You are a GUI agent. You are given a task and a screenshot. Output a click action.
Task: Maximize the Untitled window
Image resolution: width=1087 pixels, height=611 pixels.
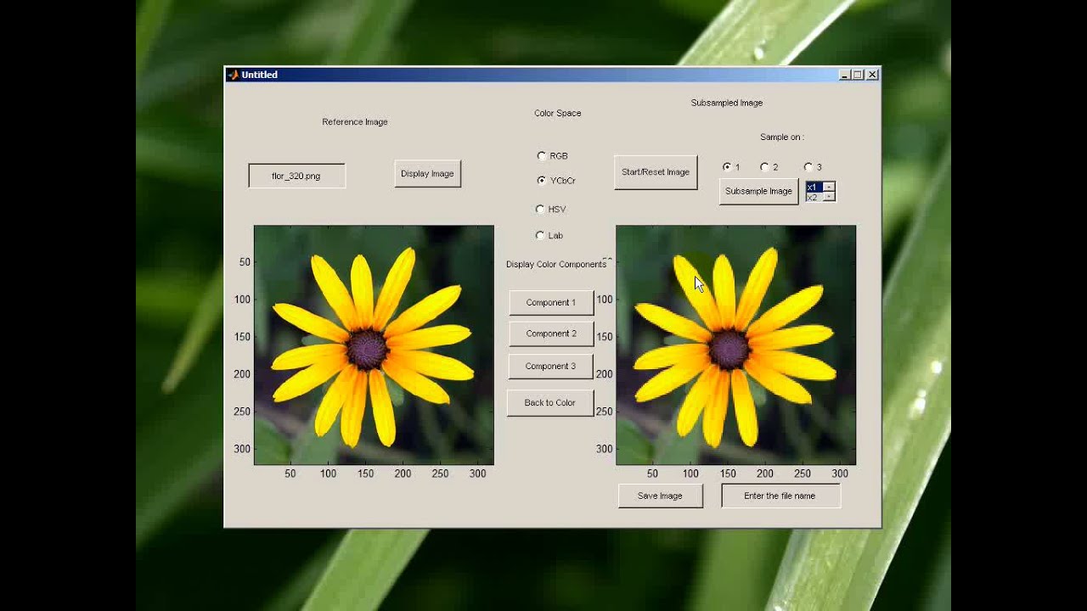tap(858, 75)
